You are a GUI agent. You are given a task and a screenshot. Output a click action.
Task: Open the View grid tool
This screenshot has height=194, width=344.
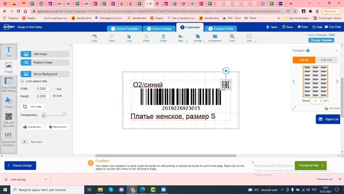(249, 38)
